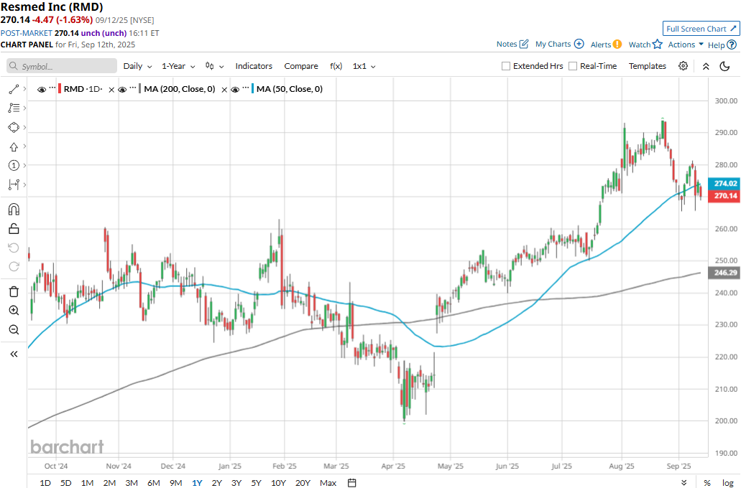Image resolution: width=741 pixels, height=488 pixels.
Task: Toggle visibility of the RMD 1D series
Action: pos(42,89)
